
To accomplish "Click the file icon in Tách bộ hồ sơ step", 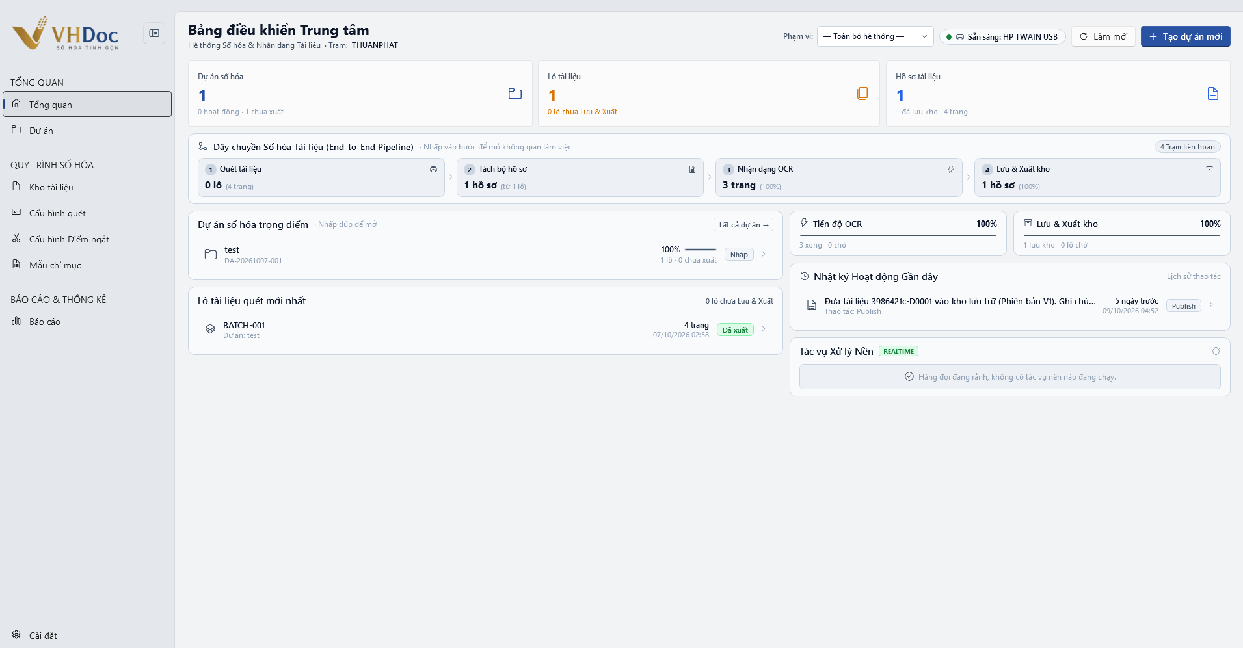I will [692, 169].
